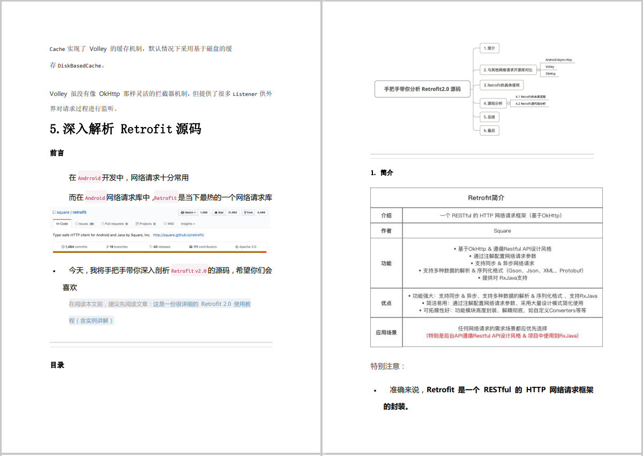The image size is (643, 456).
Task: Click the '功能' table row label
Action: point(386,263)
